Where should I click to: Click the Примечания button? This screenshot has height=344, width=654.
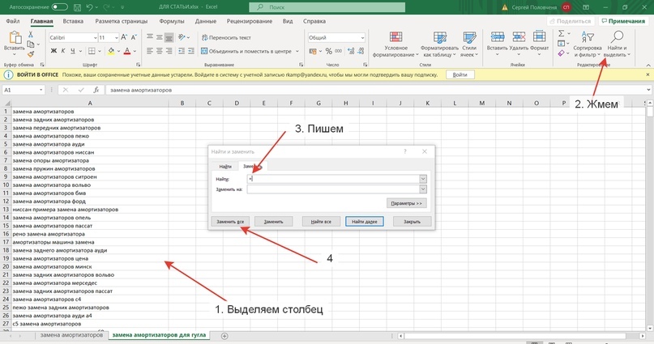point(623,21)
